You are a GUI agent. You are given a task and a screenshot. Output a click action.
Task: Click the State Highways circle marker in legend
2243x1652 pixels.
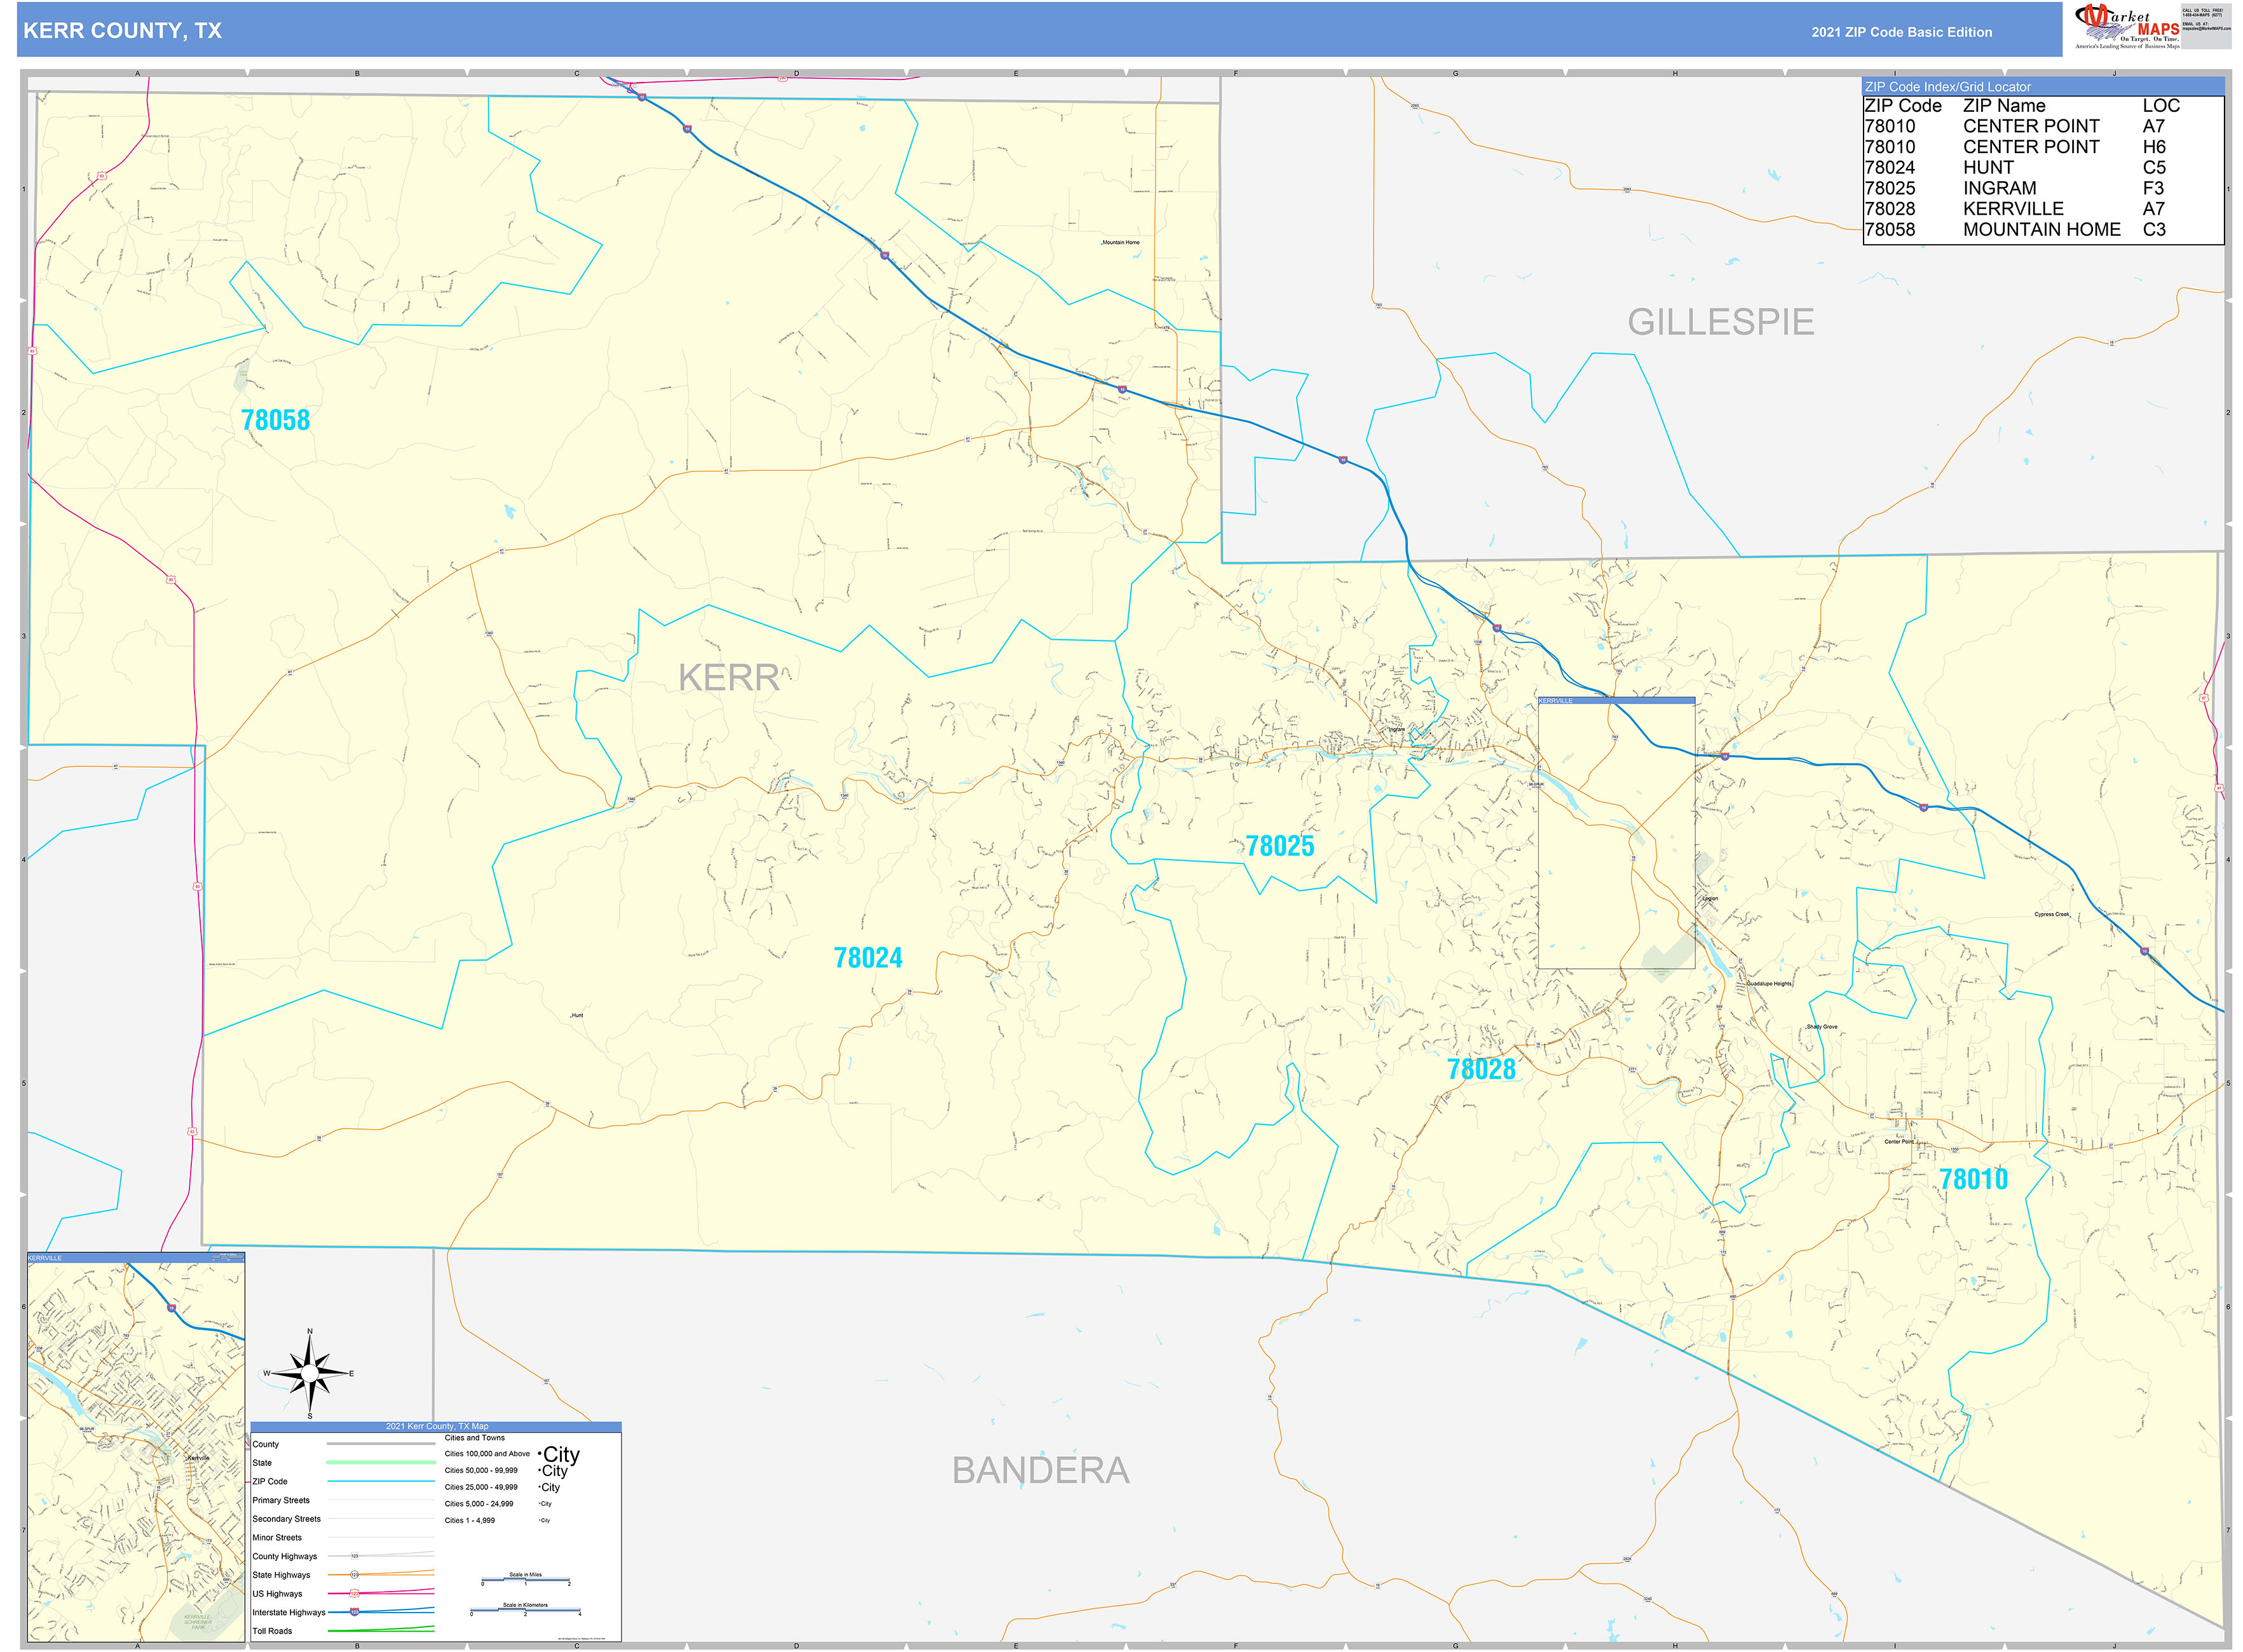(x=354, y=1575)
